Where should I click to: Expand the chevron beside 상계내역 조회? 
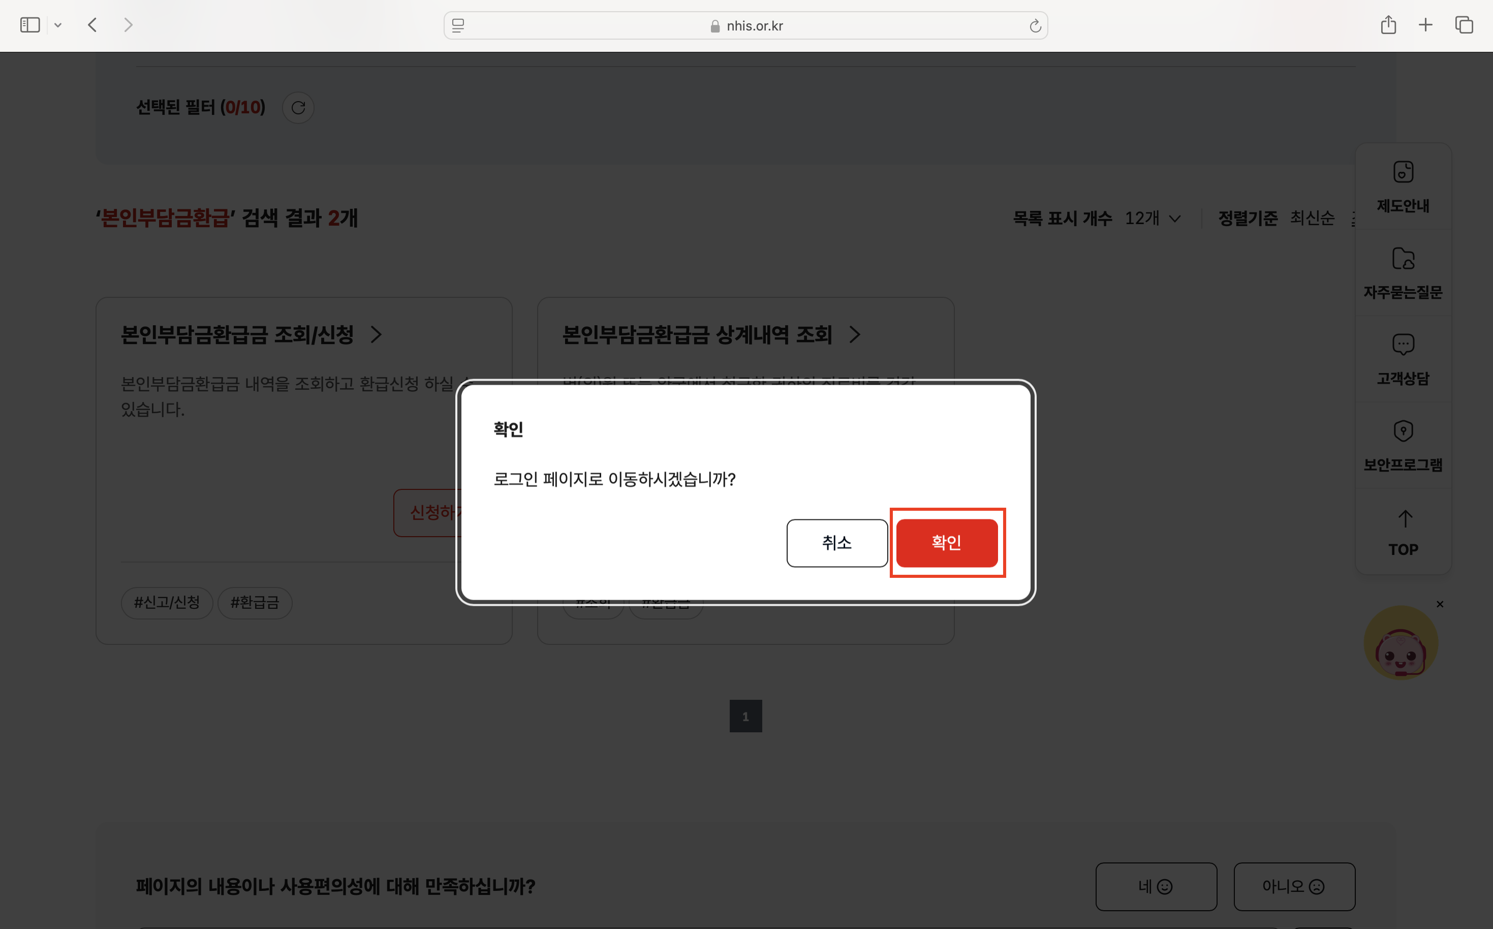(854, 335)
